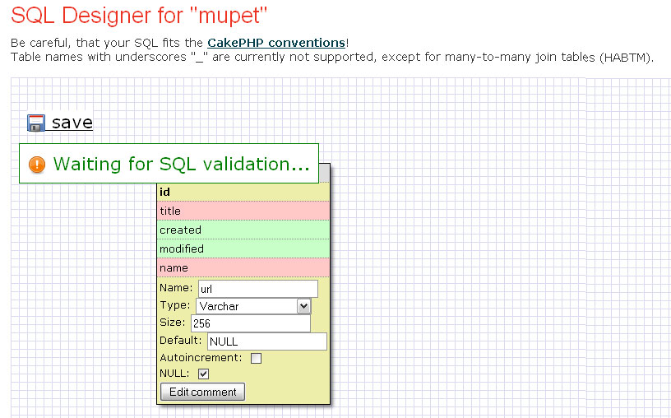Click the 'SQL Designer for mupet' heading

pos(140,15)
